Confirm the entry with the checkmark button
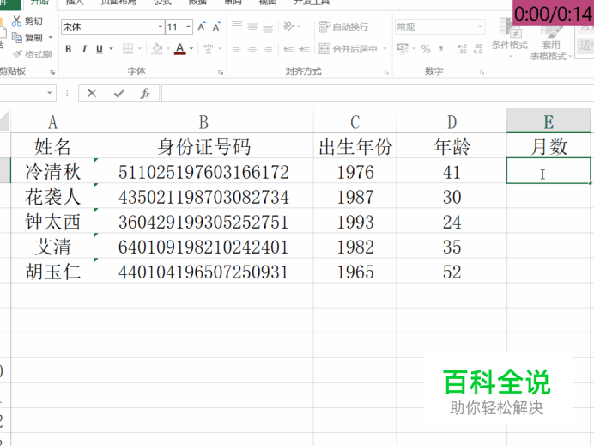594x446 pixels. tap(119, 94)
